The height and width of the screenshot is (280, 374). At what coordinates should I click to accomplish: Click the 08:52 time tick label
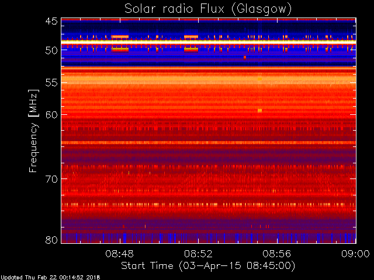coord(198,254)
